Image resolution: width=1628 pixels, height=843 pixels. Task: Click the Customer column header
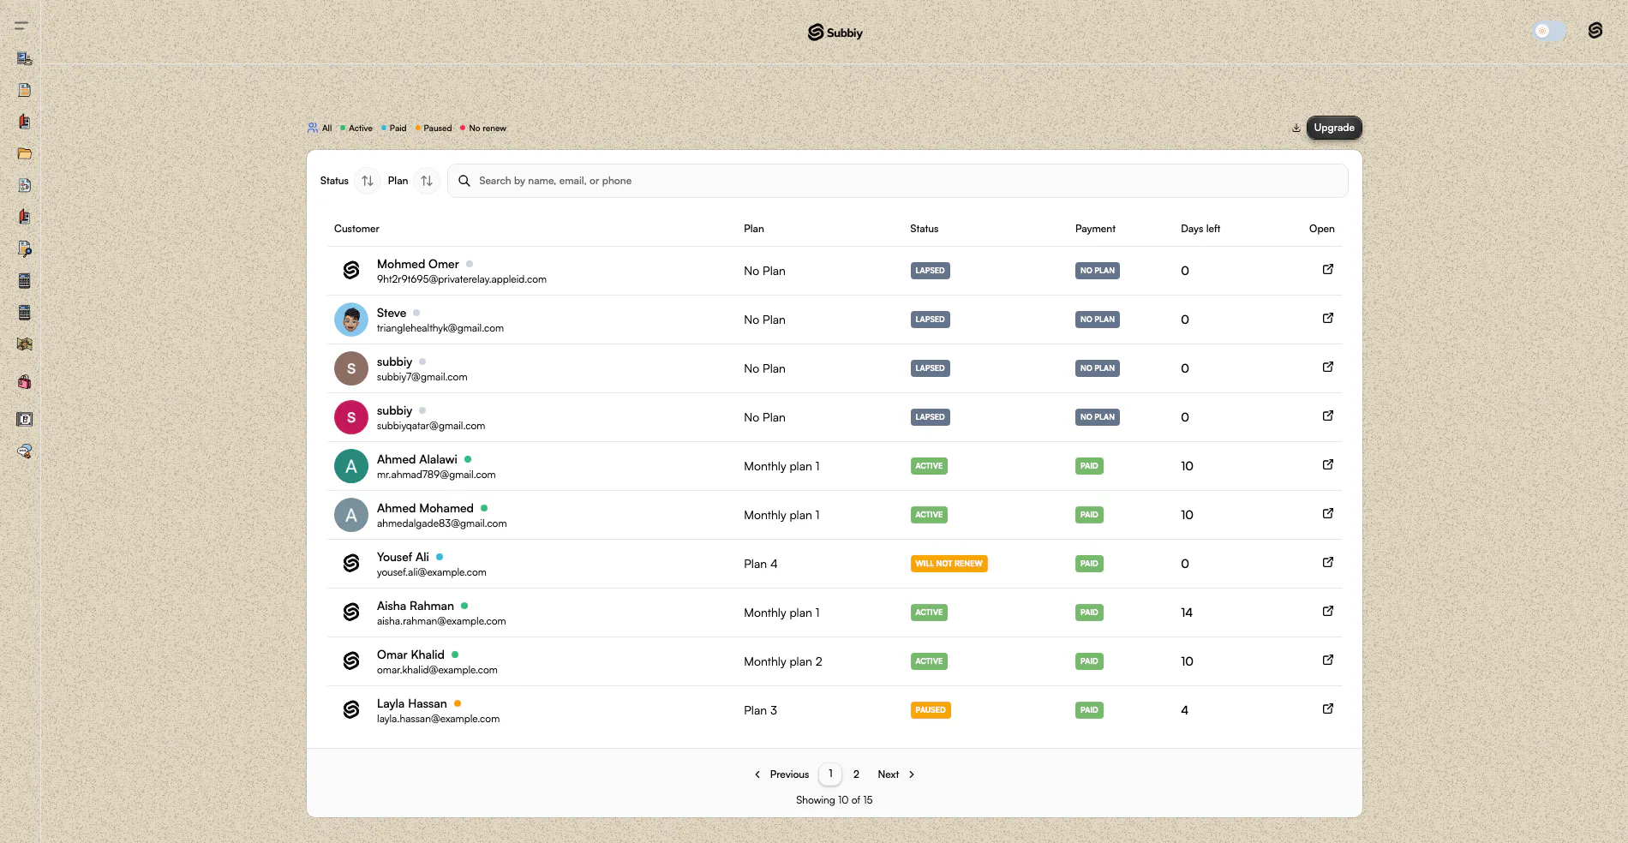click(x=356, y=229)
